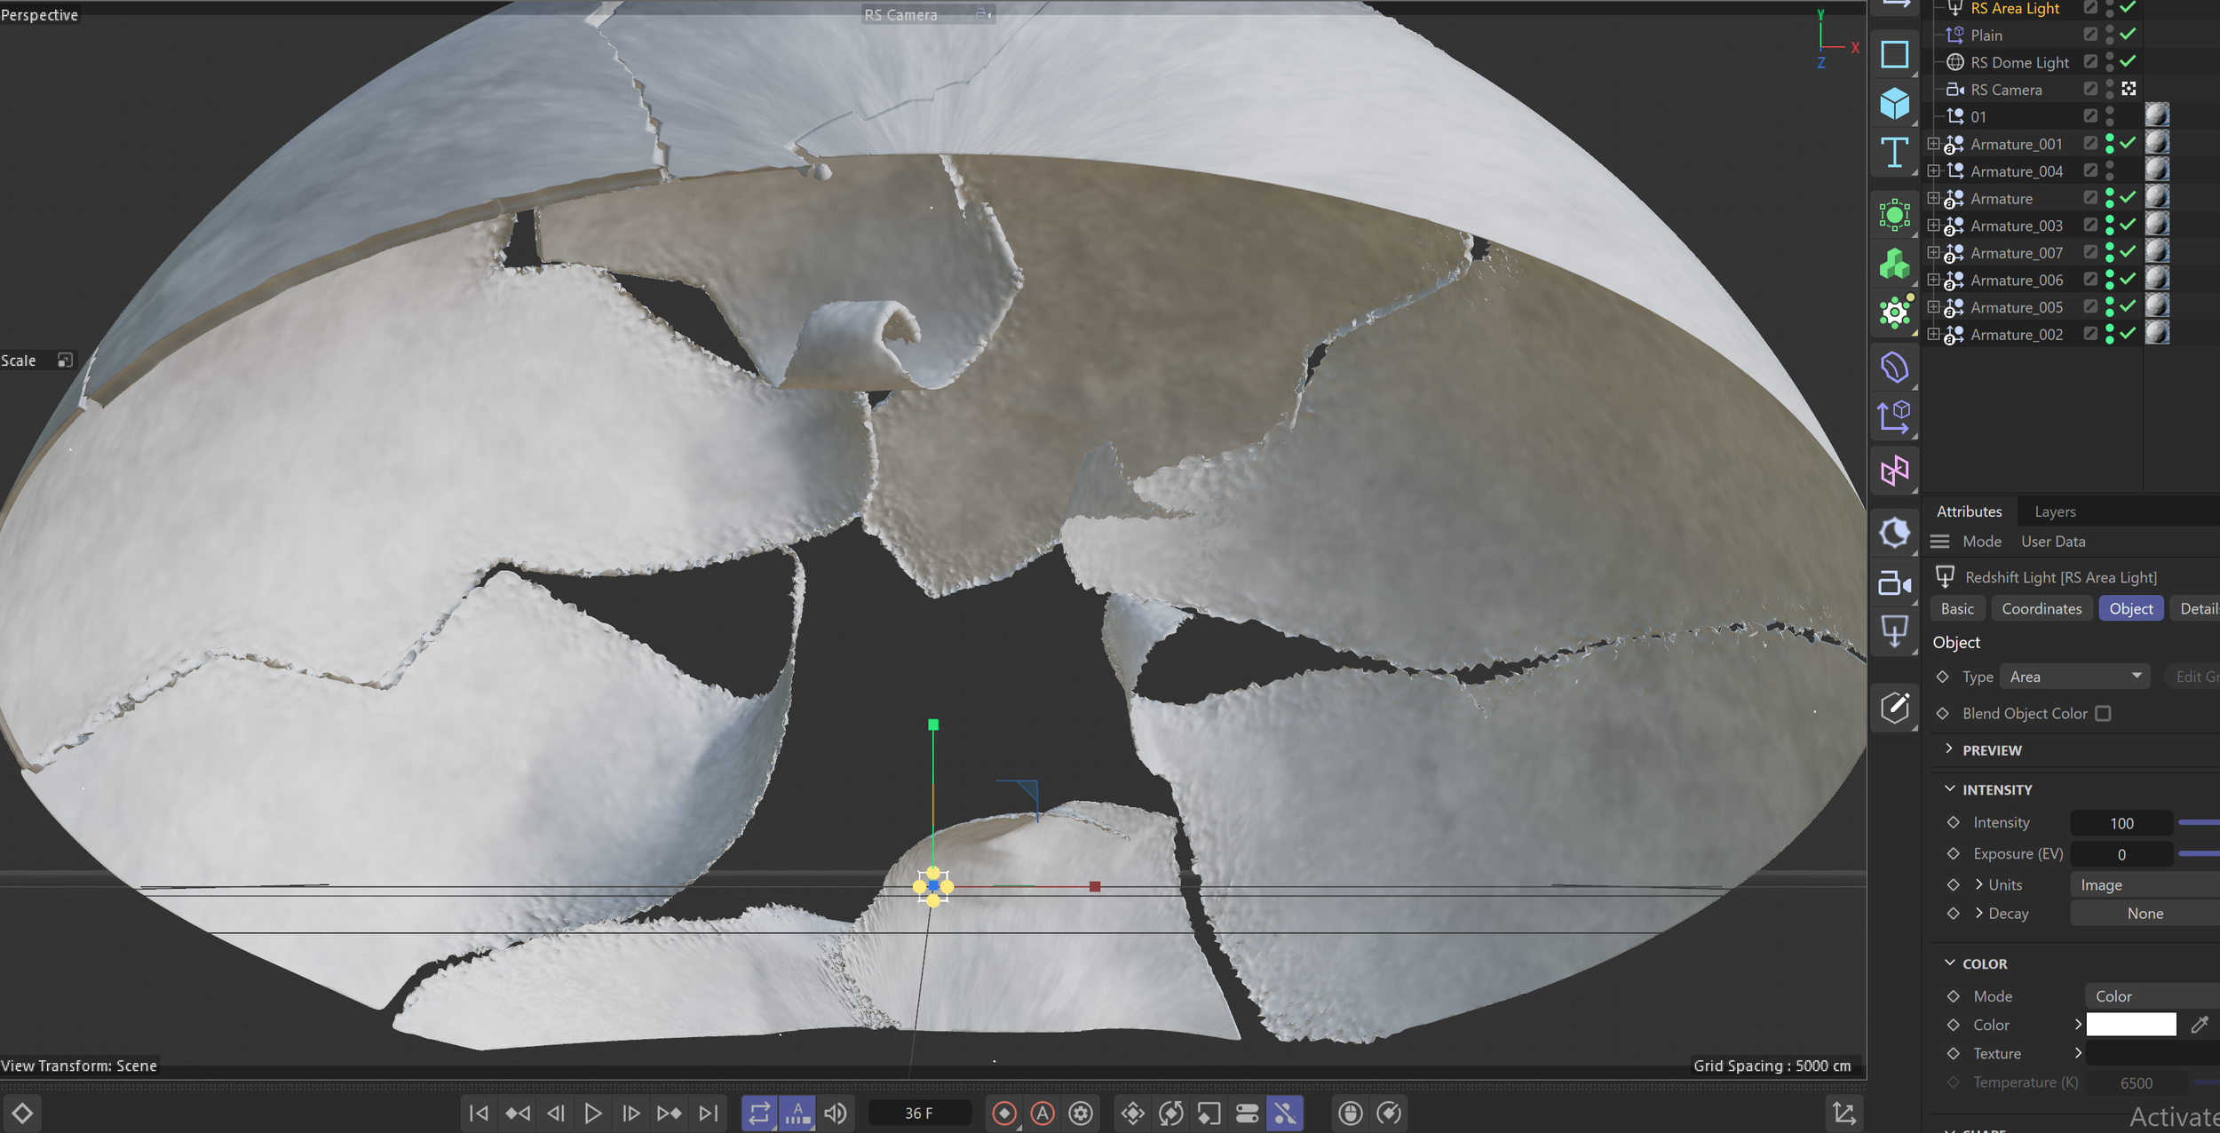Open the User Data menu

point(2053,542)
